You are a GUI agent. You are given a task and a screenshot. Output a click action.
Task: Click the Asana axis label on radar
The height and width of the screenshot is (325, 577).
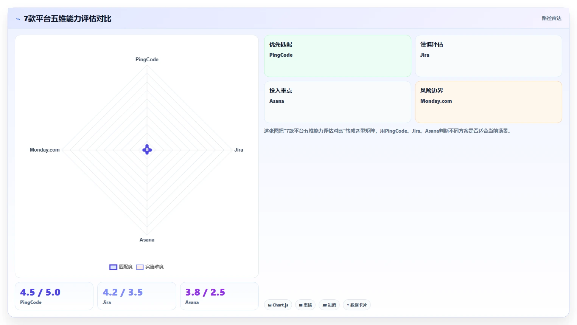point(147,240)
